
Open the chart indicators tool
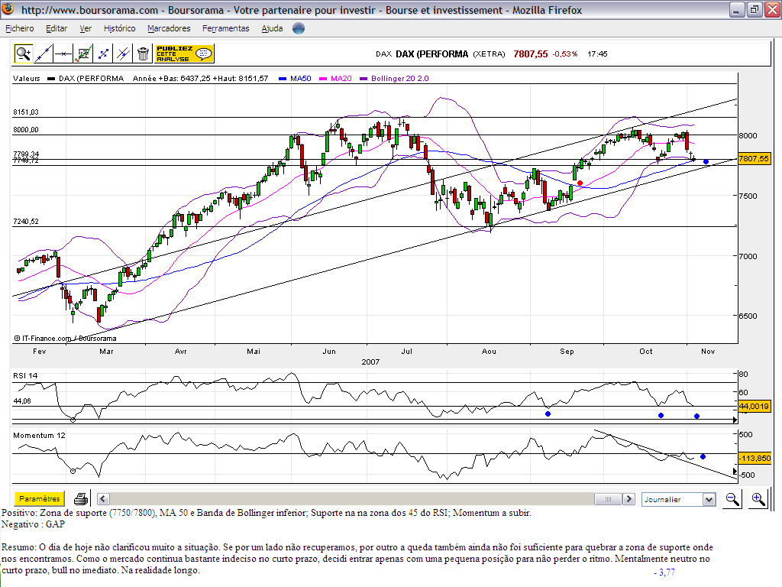[83, 54]
